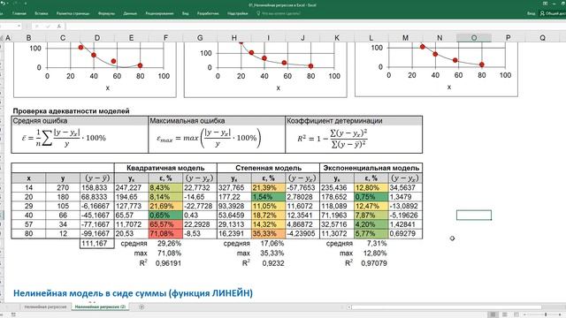Image resolution: width=566 pixels, height=318 pixels.
Task: Select the highlighted empty cell in column O
Action: tap(474, 216)
